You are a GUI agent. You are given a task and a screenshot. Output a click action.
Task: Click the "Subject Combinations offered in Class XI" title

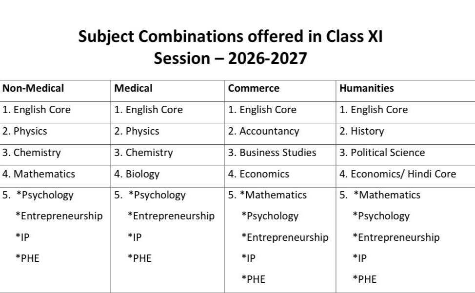[x=230, y=37]
